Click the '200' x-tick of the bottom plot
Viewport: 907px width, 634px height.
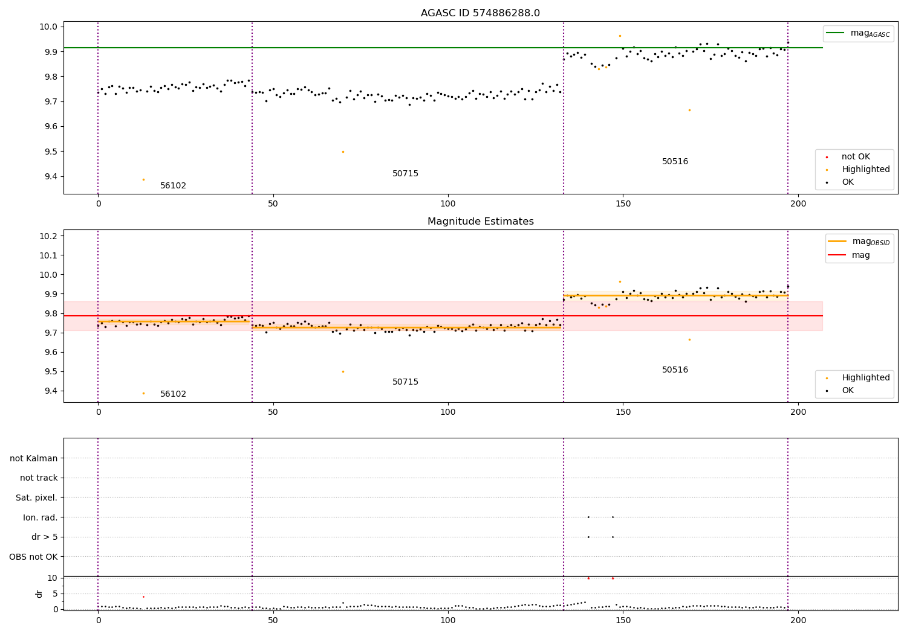coord(798,620)
